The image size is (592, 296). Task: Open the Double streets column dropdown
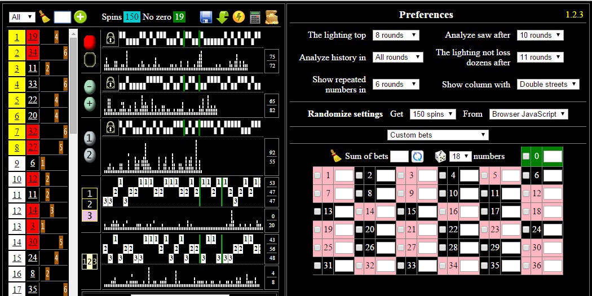(x=548, y=84)
